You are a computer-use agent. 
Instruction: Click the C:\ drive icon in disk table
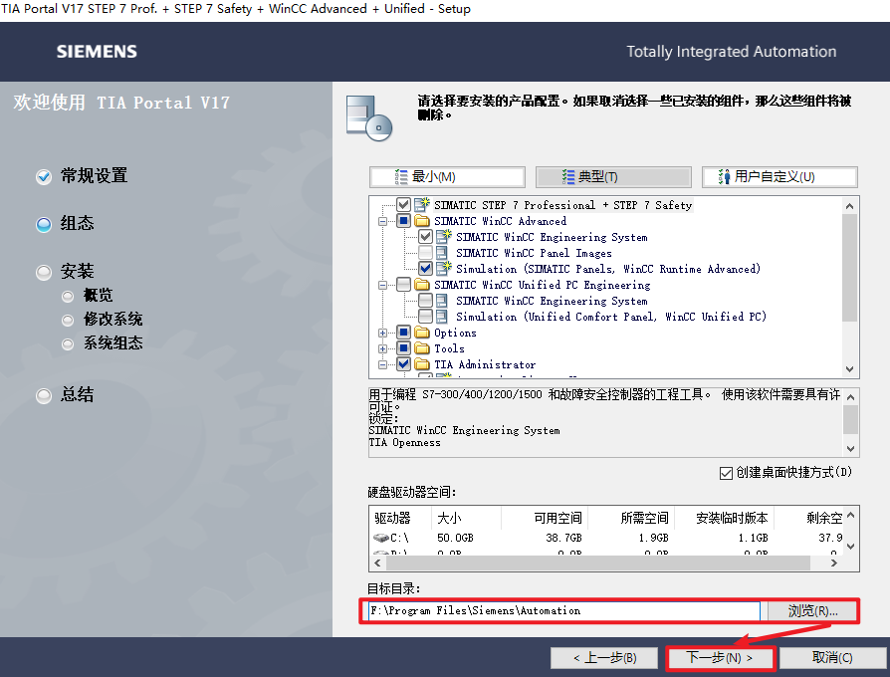[381, 538]
